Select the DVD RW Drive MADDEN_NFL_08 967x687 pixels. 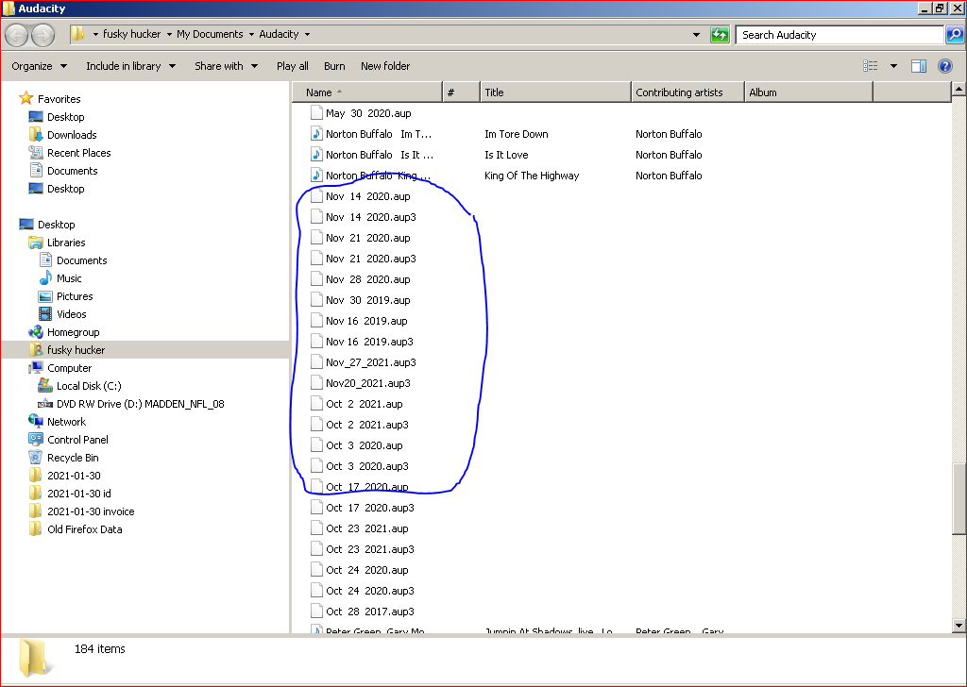[104, 403]
